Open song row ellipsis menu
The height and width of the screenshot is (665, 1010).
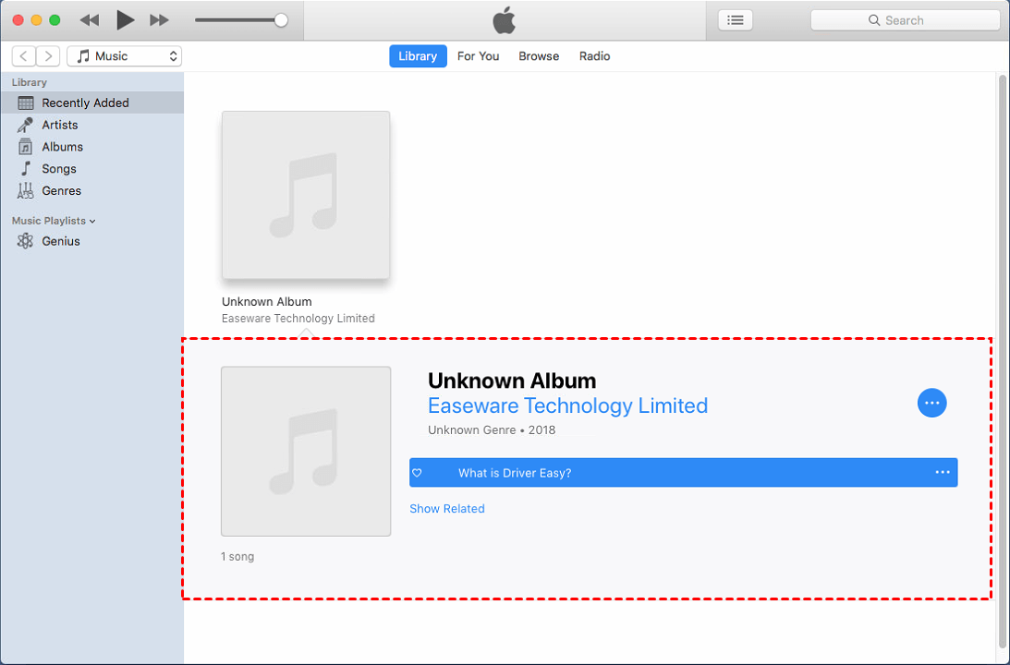point(943,473)
